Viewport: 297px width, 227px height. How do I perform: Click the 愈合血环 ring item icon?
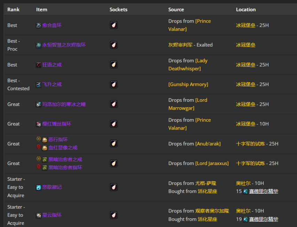coord(39,25)
